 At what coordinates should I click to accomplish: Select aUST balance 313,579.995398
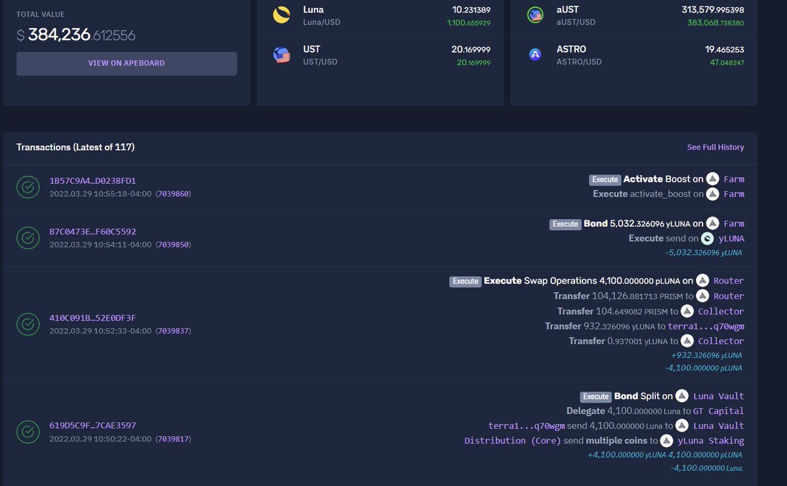(x=713, y=10)
